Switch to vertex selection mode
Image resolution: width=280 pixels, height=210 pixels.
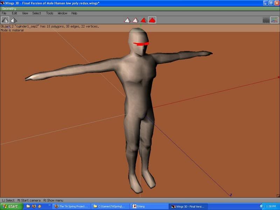tap(127, 20)
